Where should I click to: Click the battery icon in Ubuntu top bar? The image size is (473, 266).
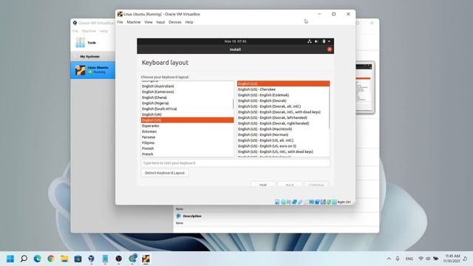[x=324, y=41]
